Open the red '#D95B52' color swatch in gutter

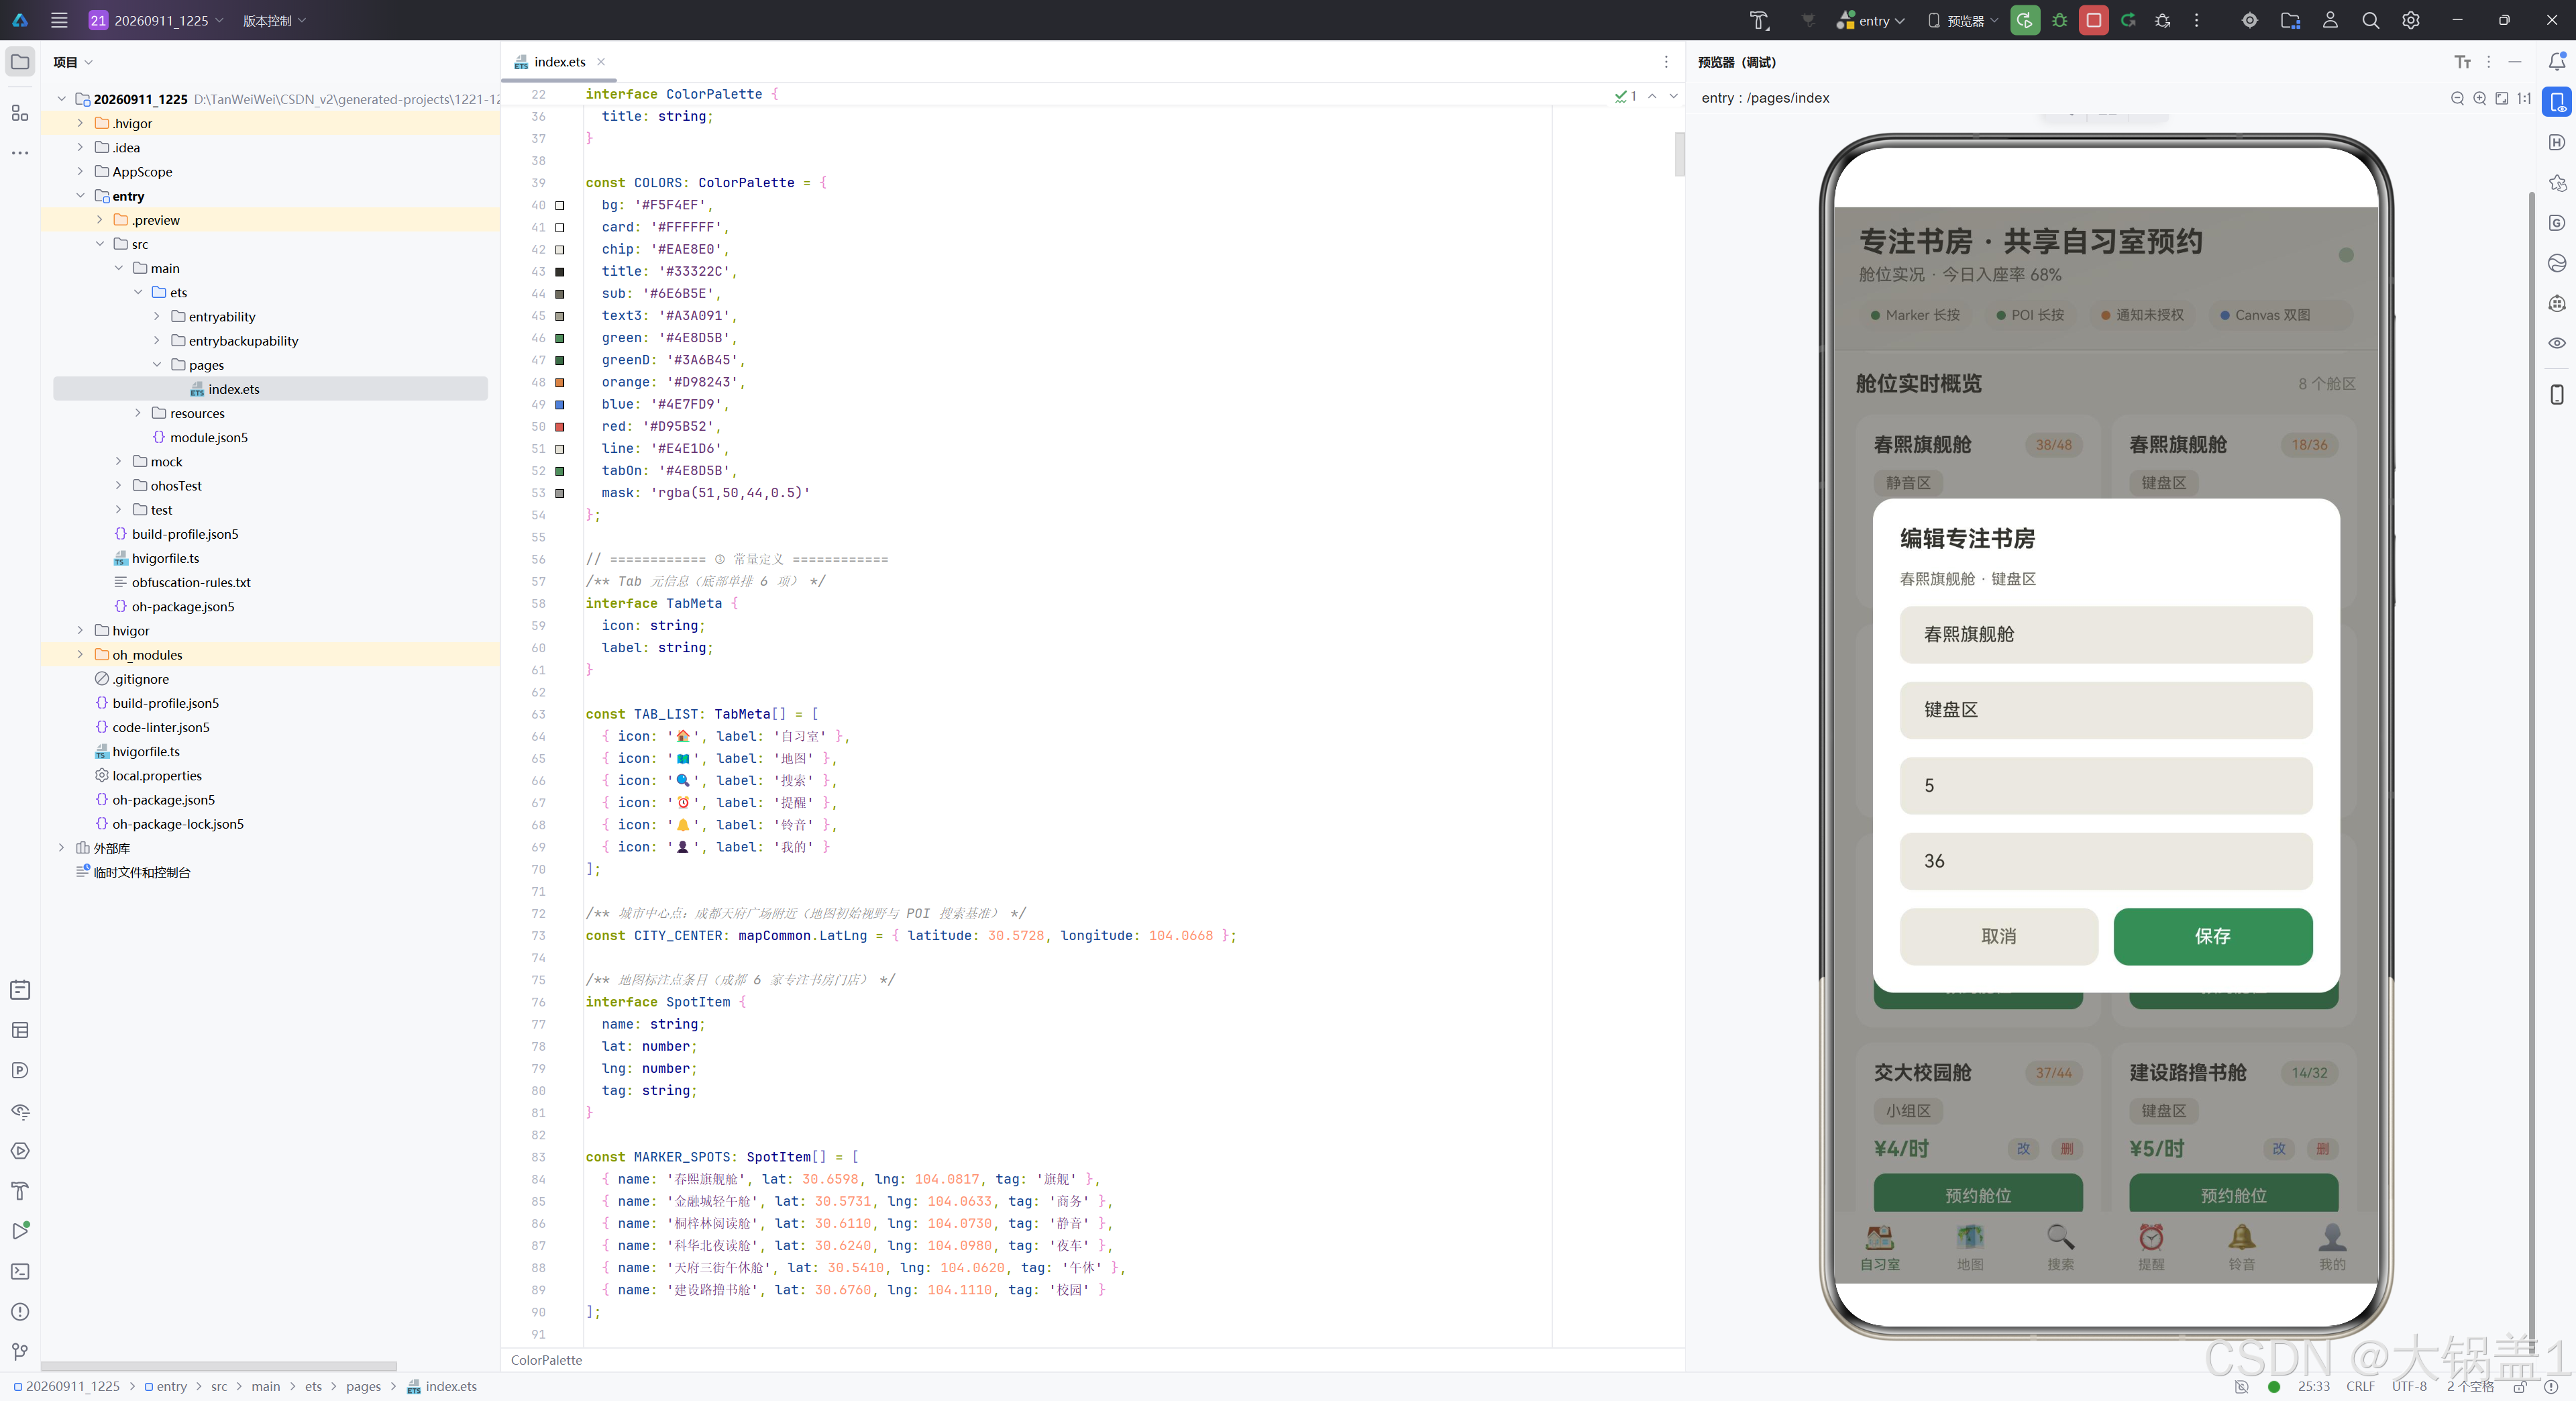click(560, 426)
